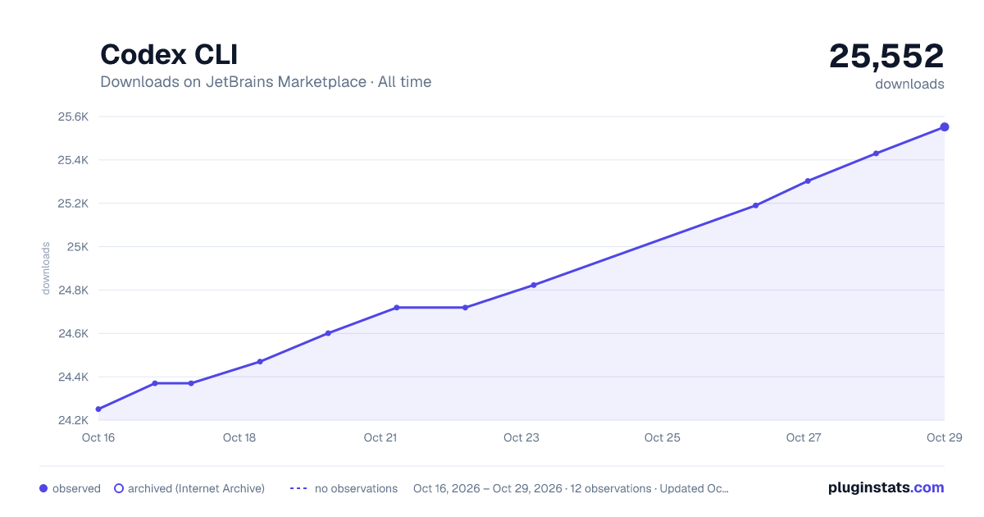This screenshot has height=517, width=984.
Task: Click the Oct 27 x-axis label
Action: [x=804, y=437]
